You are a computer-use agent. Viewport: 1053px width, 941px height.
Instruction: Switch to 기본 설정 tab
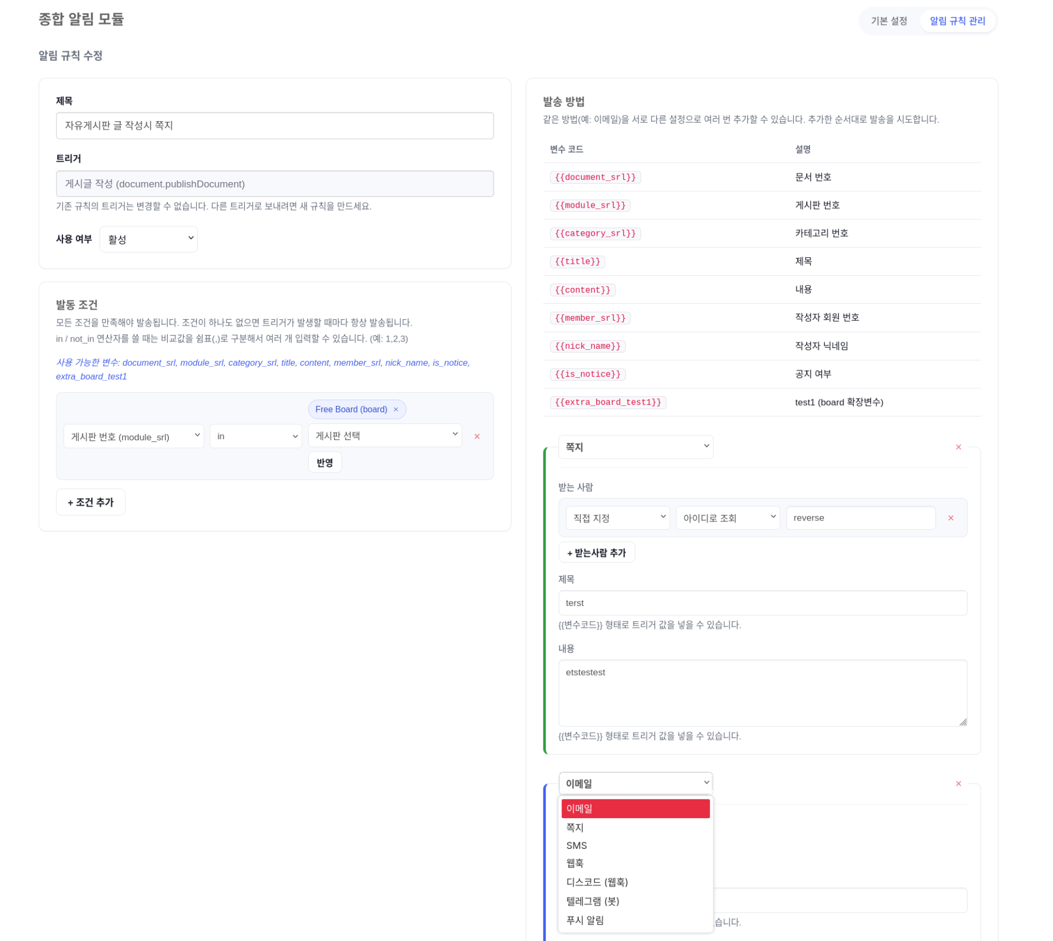(x=888, y=21)
